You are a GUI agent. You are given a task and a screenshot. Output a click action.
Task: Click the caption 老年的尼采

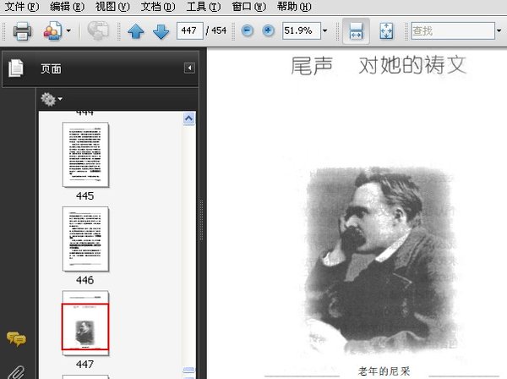tap(384, 371)
